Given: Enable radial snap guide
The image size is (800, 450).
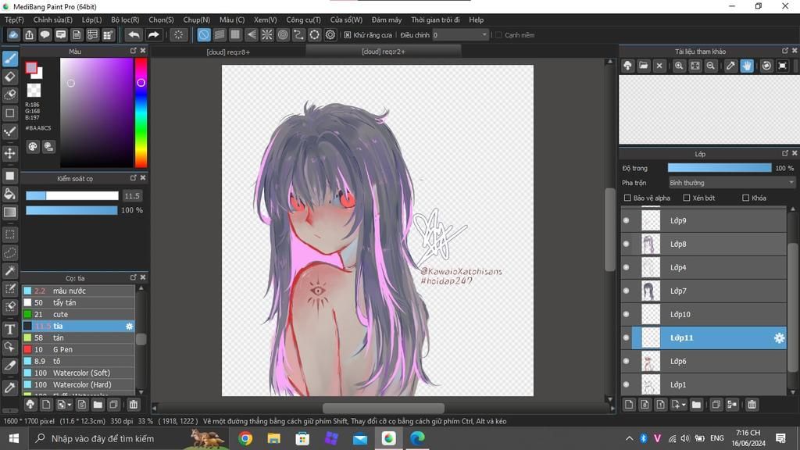Looking at the screenshot, I should coord(267,34).
